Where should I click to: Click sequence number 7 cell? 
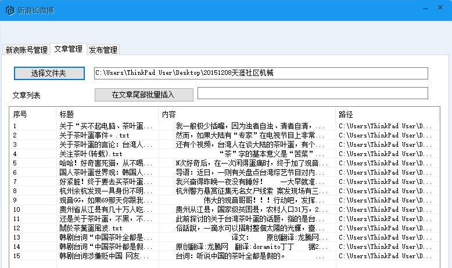tap(15, 182)
